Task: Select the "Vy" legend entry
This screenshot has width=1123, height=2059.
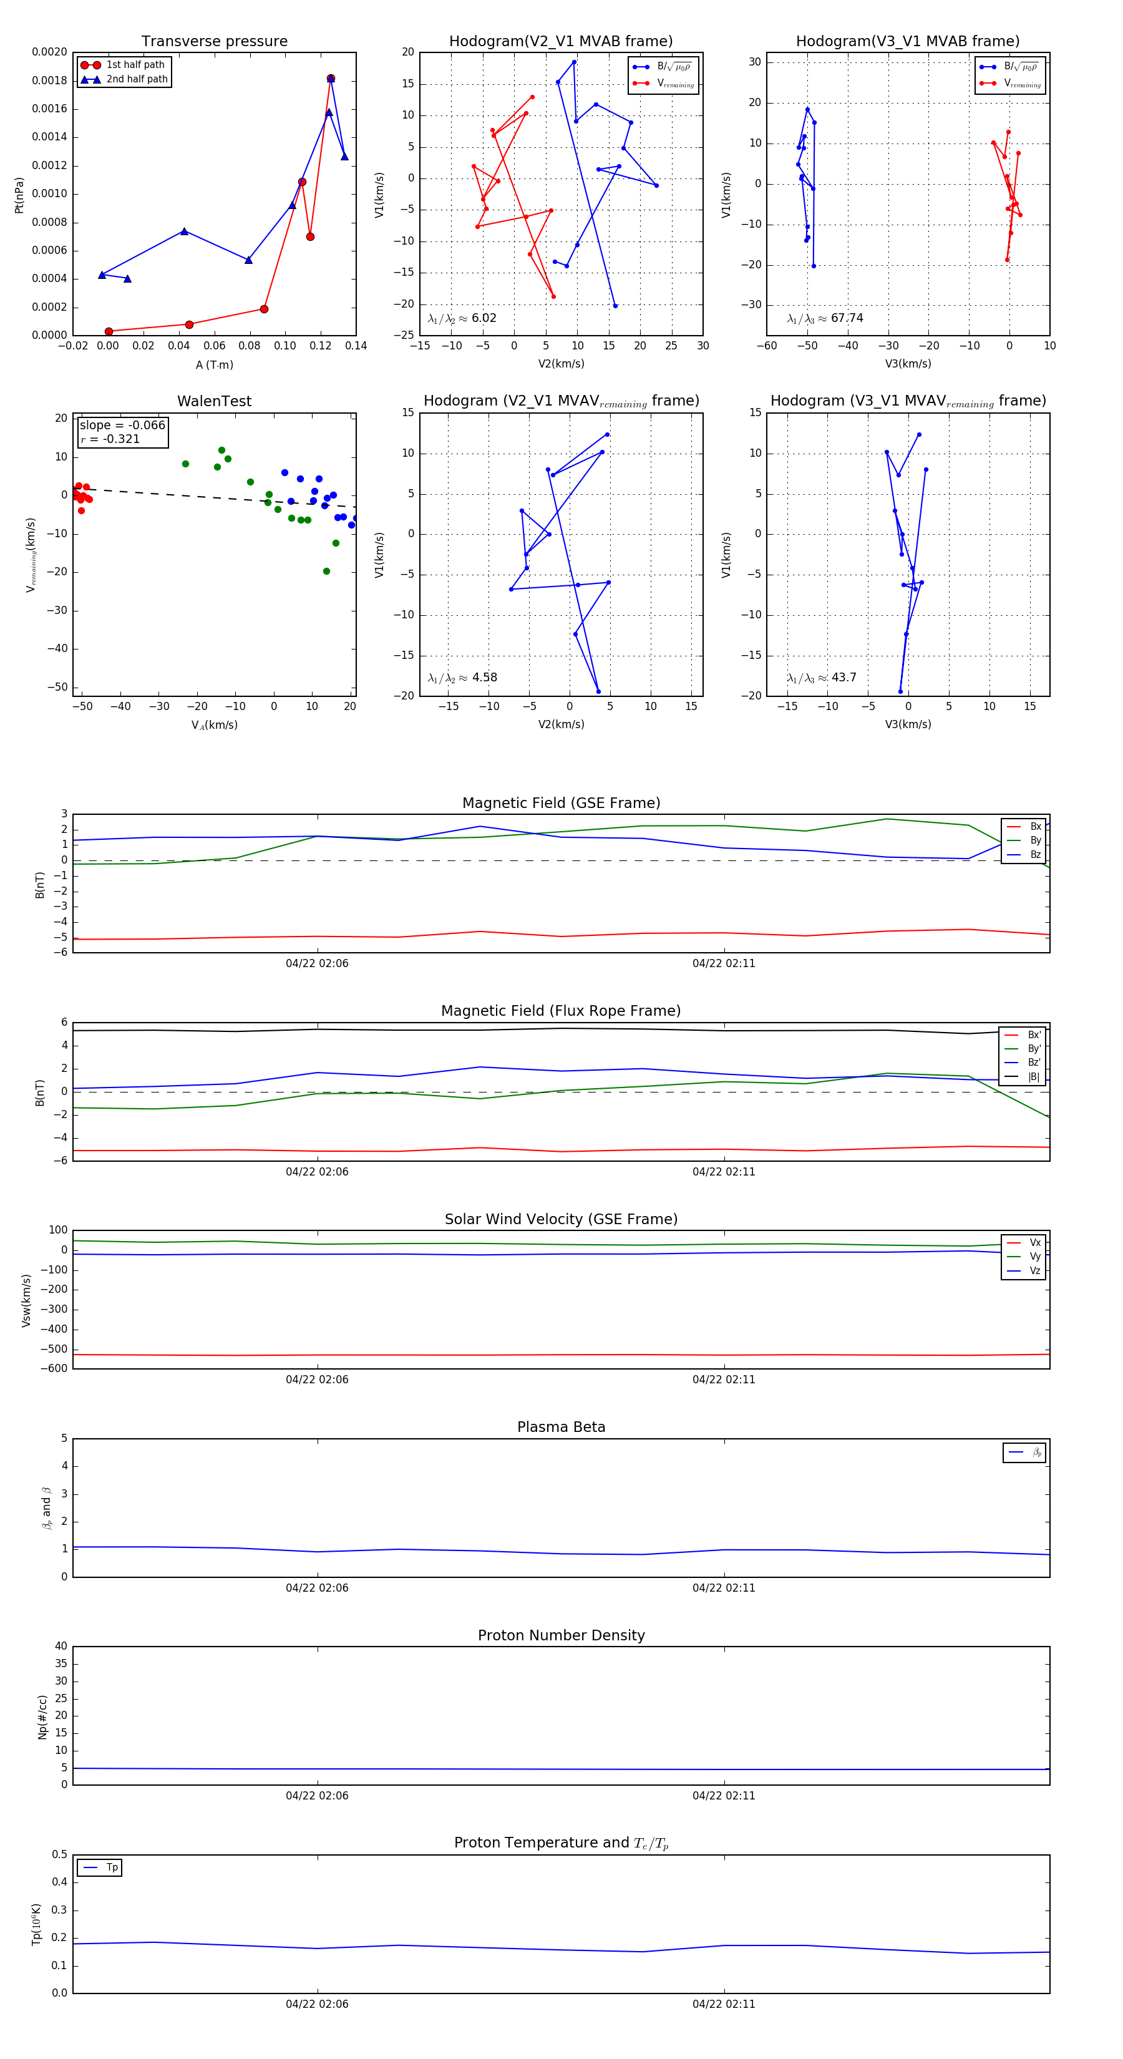Action: tap(1024, 1257)
